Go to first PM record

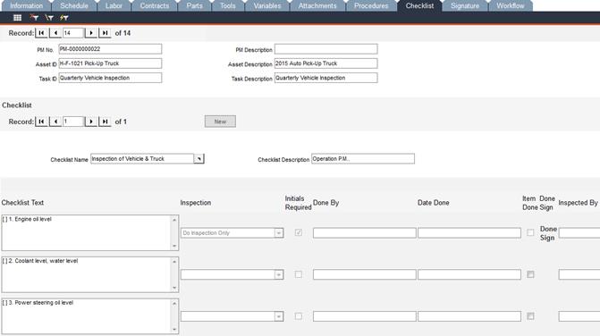[41, 33]
